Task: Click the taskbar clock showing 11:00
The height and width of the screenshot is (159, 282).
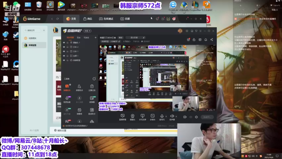Action: tap(269, 156)
